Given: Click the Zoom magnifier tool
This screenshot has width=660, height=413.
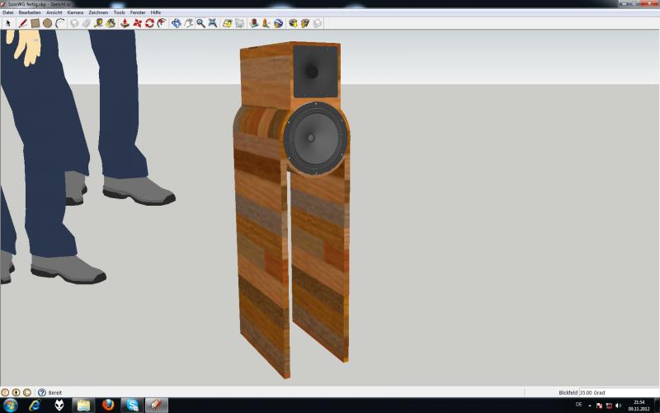Looking at the screenshot, I should click(200, 23).
